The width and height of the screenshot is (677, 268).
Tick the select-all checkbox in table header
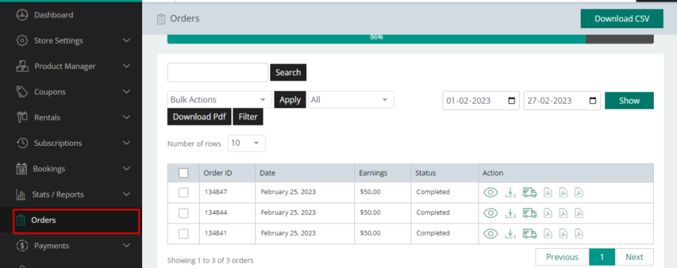click(184, 173)
